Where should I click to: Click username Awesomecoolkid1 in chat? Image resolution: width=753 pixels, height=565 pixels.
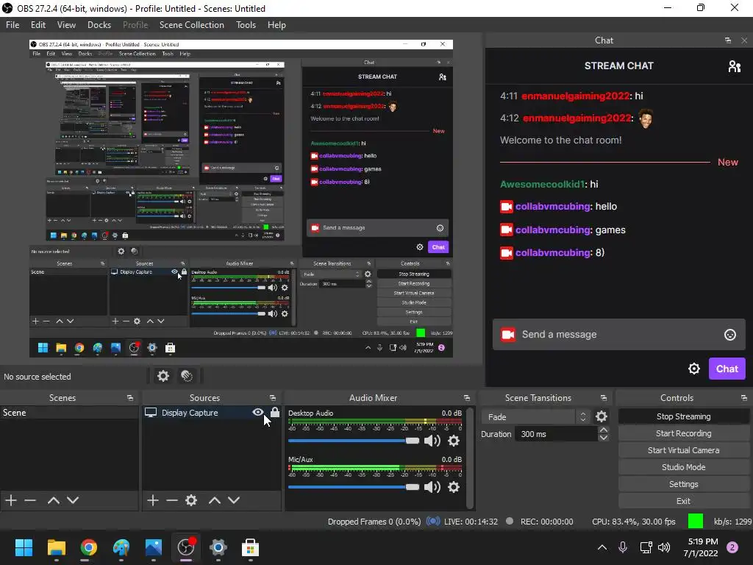coord(543,184)
